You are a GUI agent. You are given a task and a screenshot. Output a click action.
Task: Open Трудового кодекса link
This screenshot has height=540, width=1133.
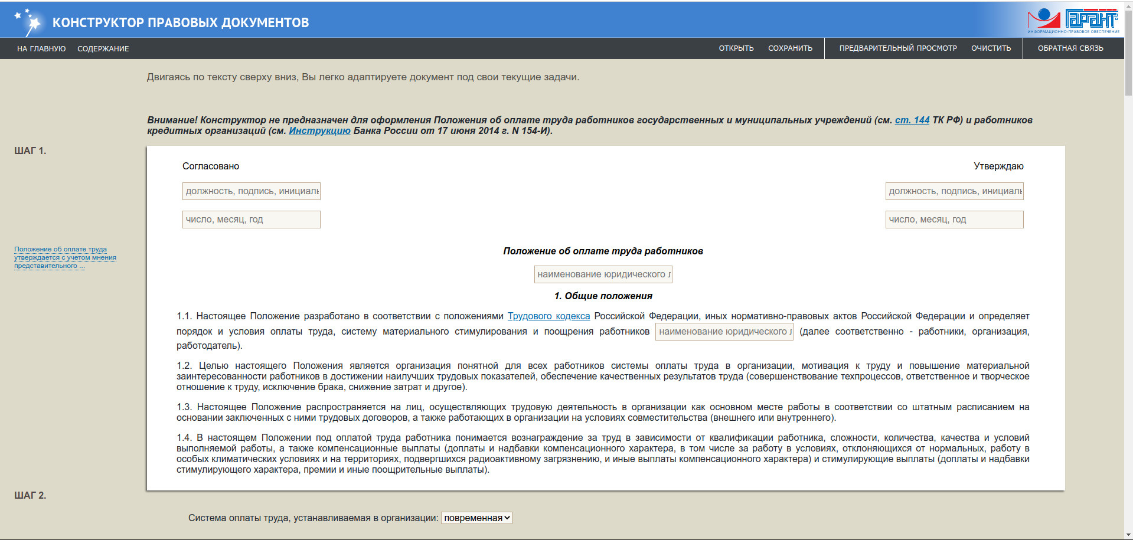(548, 316)
